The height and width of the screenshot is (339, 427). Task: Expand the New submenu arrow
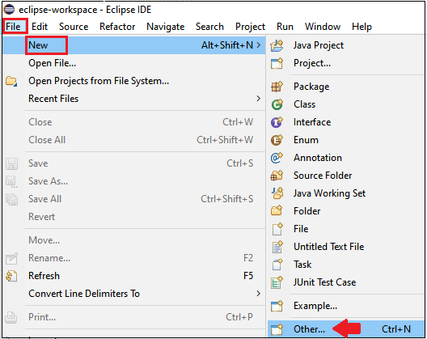[x=258, y=45]
